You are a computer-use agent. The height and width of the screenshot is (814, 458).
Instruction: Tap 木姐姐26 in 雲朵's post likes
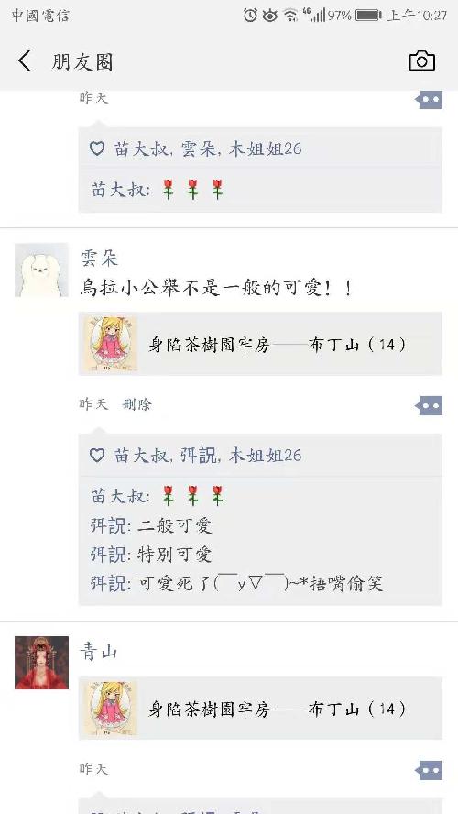[265, 456]
